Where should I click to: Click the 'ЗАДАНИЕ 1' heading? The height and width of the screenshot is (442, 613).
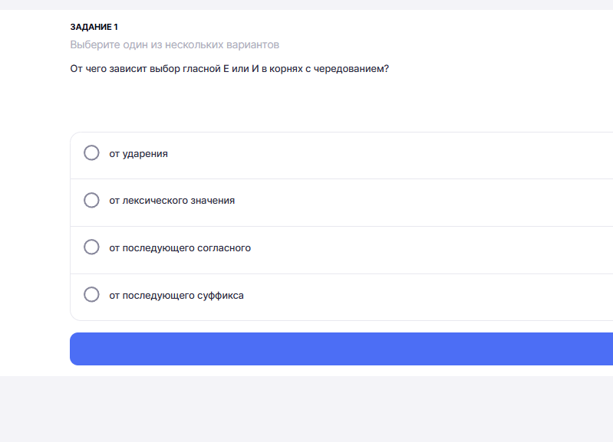94,27
